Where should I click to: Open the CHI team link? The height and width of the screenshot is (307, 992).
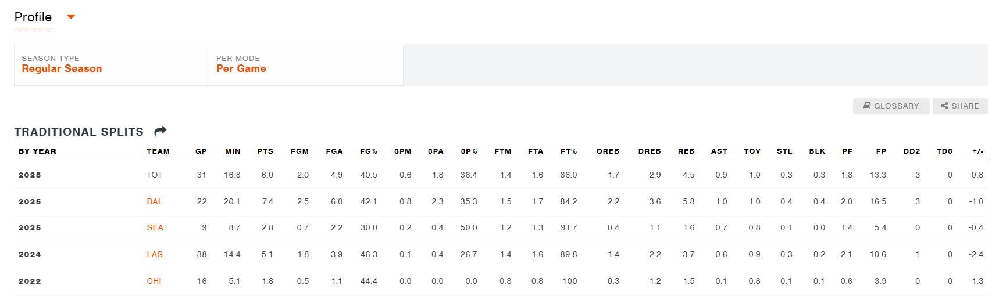(154, 281)
